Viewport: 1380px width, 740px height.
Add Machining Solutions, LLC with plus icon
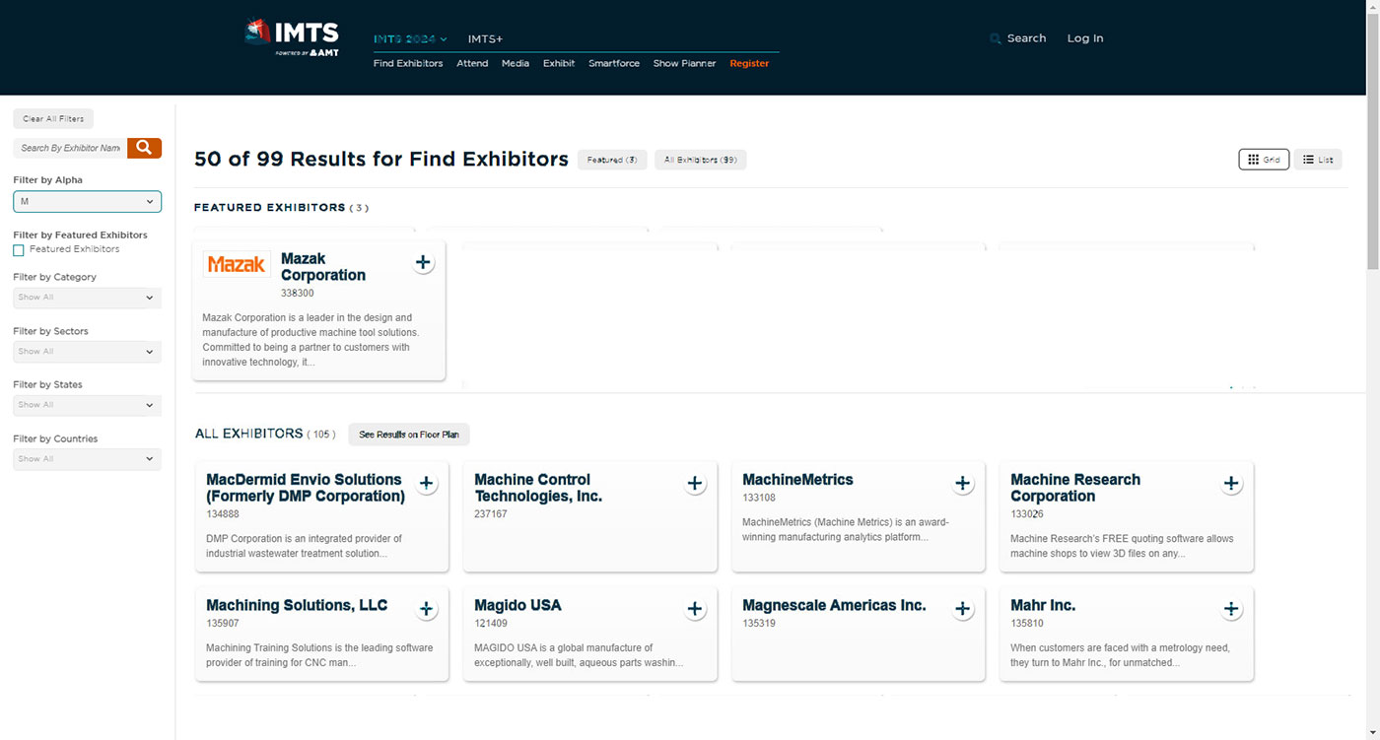tap(427, 609)
